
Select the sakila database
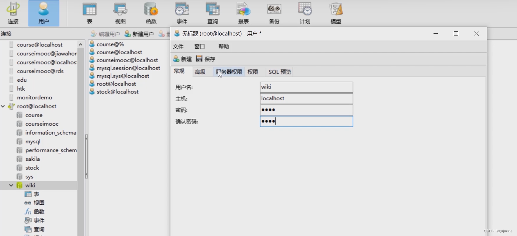point(33,159)
